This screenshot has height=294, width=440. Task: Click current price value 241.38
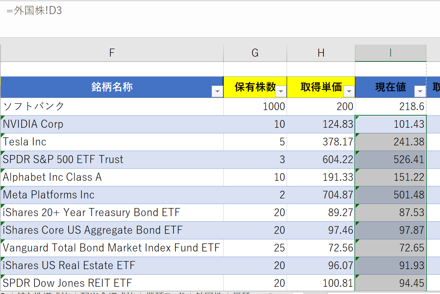[391, 142]
